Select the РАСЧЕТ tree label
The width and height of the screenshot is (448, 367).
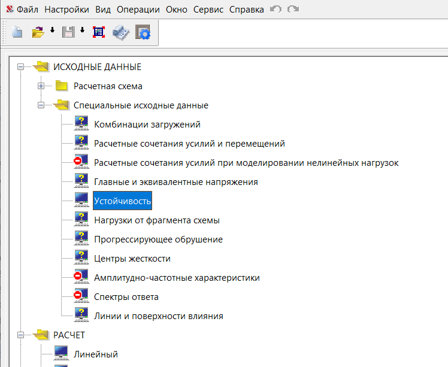pos(69,335)
